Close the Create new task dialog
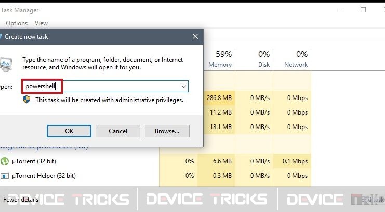Image resolution: width=385 pixels, height=212 pixels. click(195, 36)
